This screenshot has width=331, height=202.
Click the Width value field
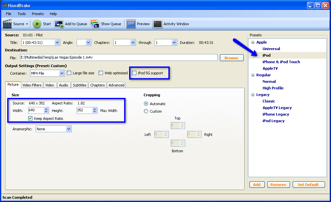click(x=36, y=110)
